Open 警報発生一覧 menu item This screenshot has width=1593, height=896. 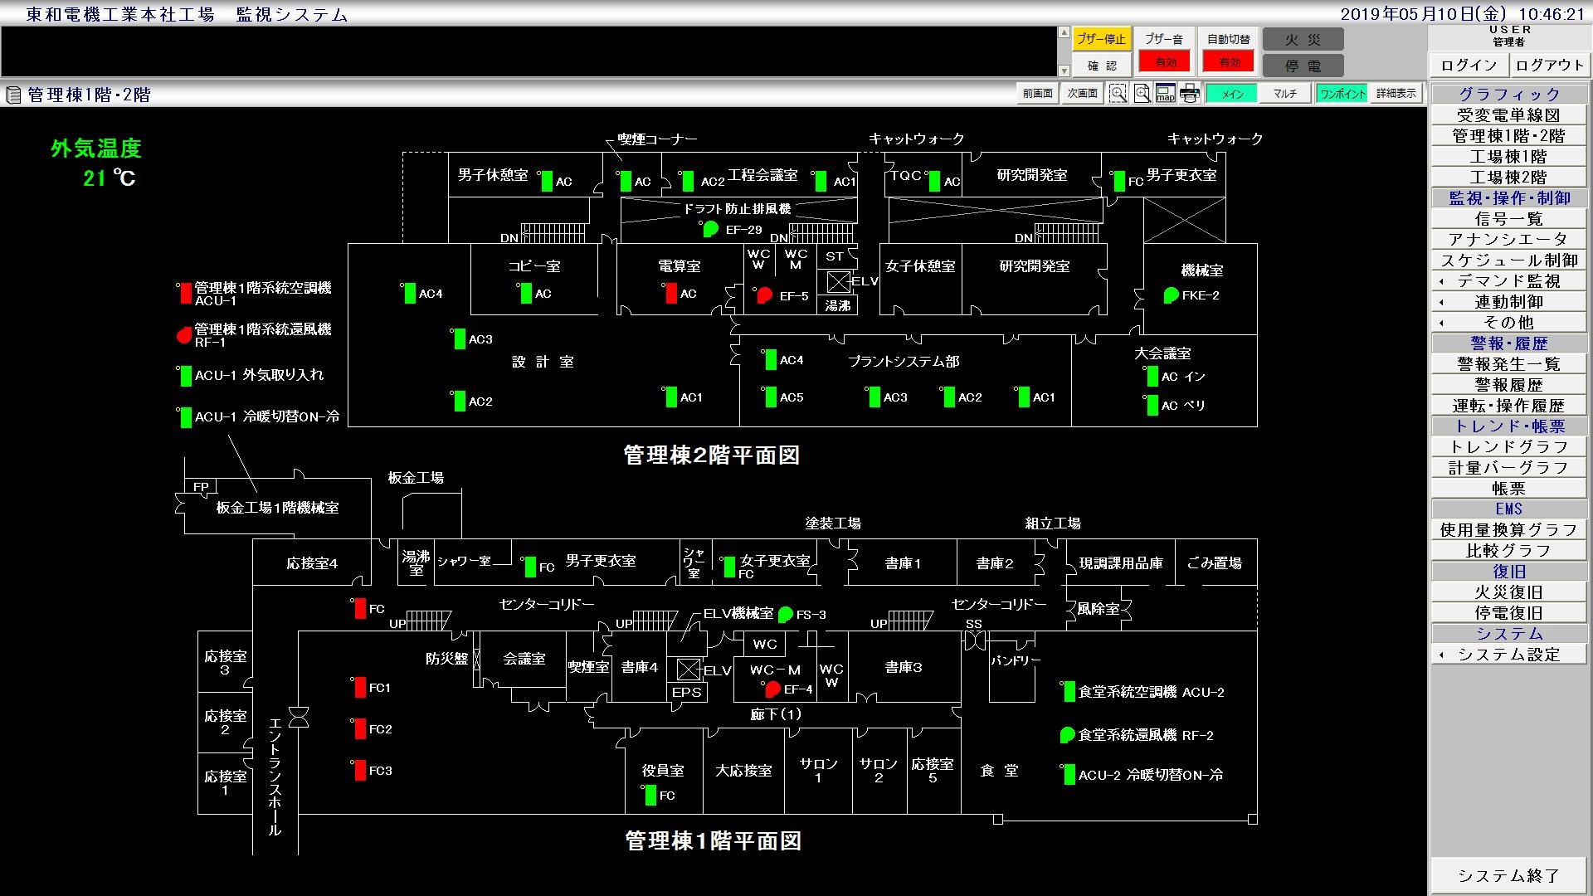point(1508,364)
